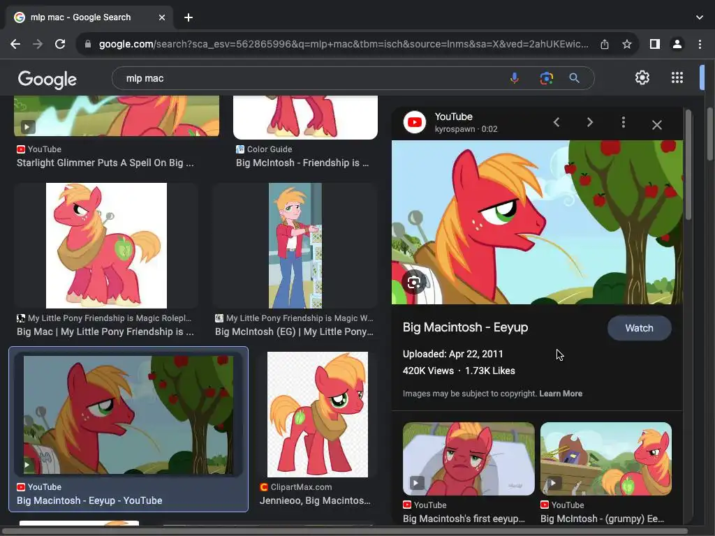Click the '1.73K Likes' text

489,371
